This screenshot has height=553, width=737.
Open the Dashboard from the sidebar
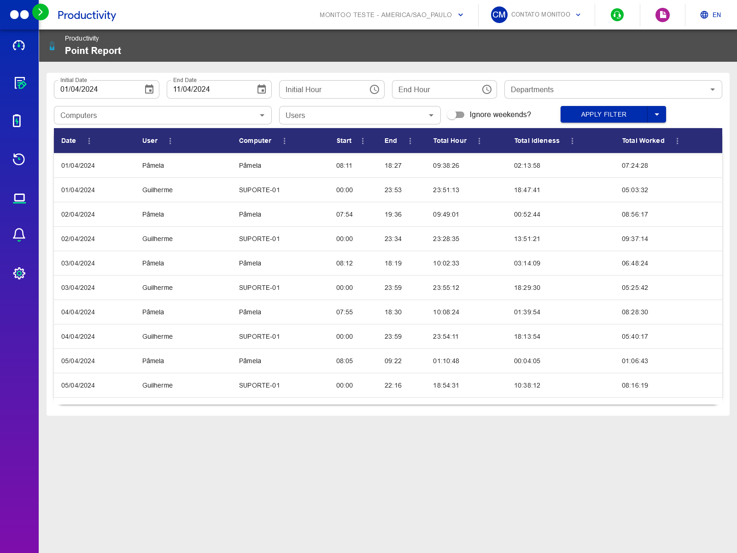pyautogui.click(x=19, y=46)
